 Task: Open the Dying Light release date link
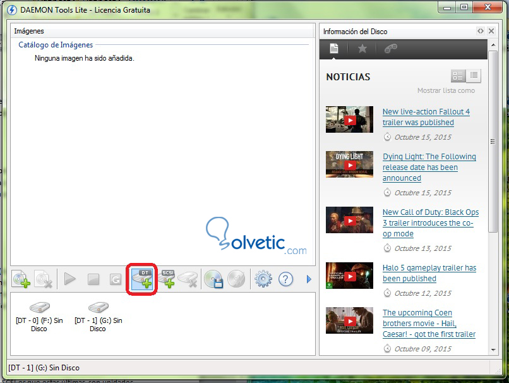[429, 167]
